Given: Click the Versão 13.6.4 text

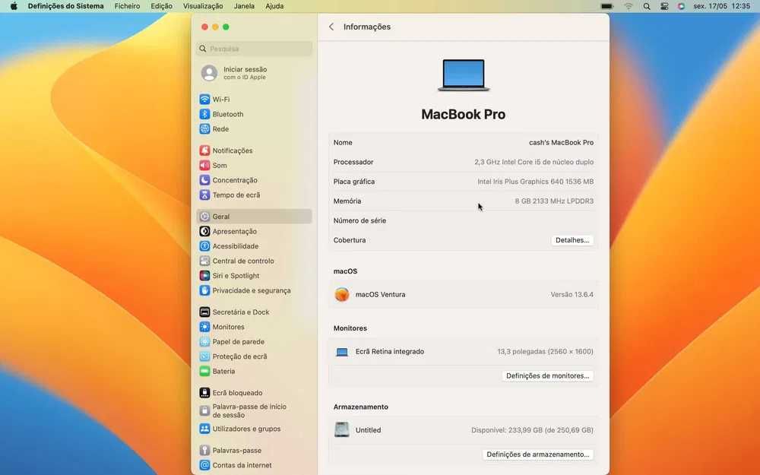Looking at the screenshot, I should point(572,294).
